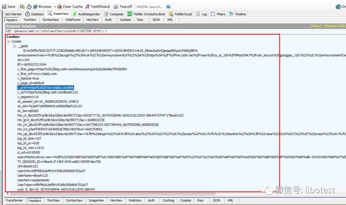This screenshot has height=205, width=346.
Task: Open response ImageView tab
Action: coord(96,201)
